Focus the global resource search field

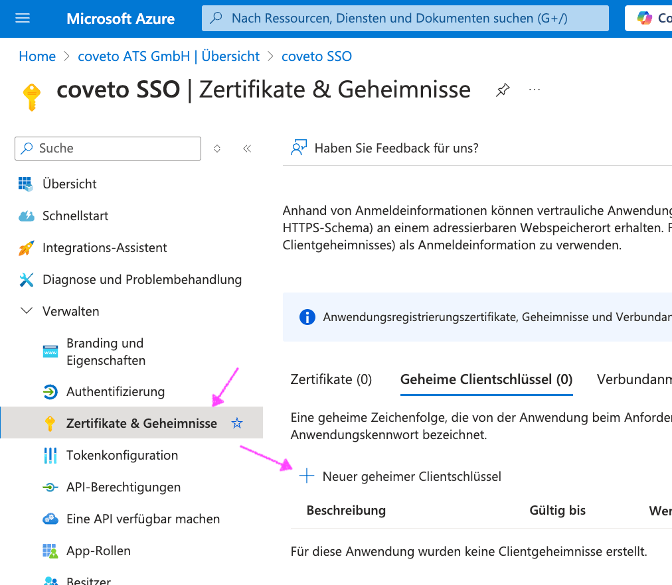pos(406,18)
